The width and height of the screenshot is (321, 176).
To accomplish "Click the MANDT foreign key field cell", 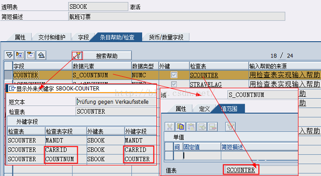I will pyautogui.click(x=140, y=141).
